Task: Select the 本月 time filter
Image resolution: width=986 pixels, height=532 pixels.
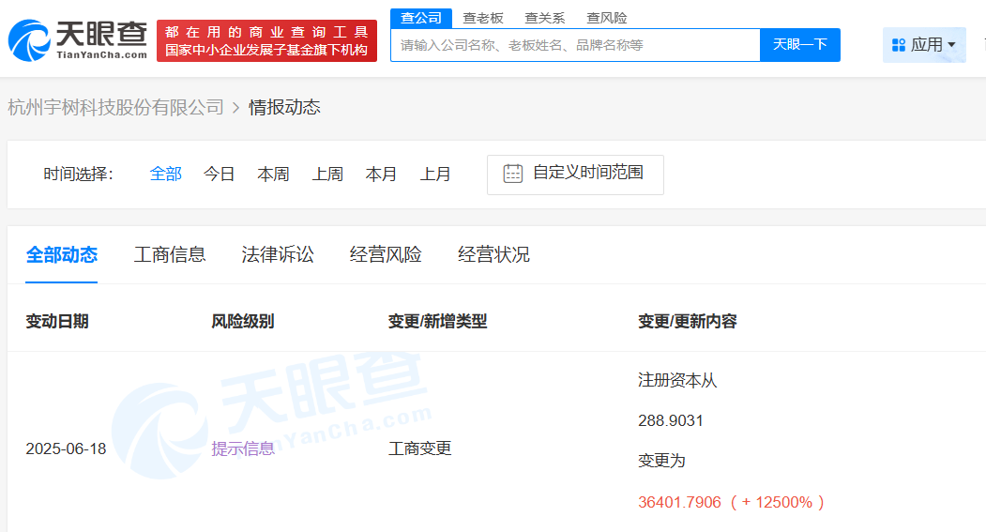Action: click(x=381, y=174)
